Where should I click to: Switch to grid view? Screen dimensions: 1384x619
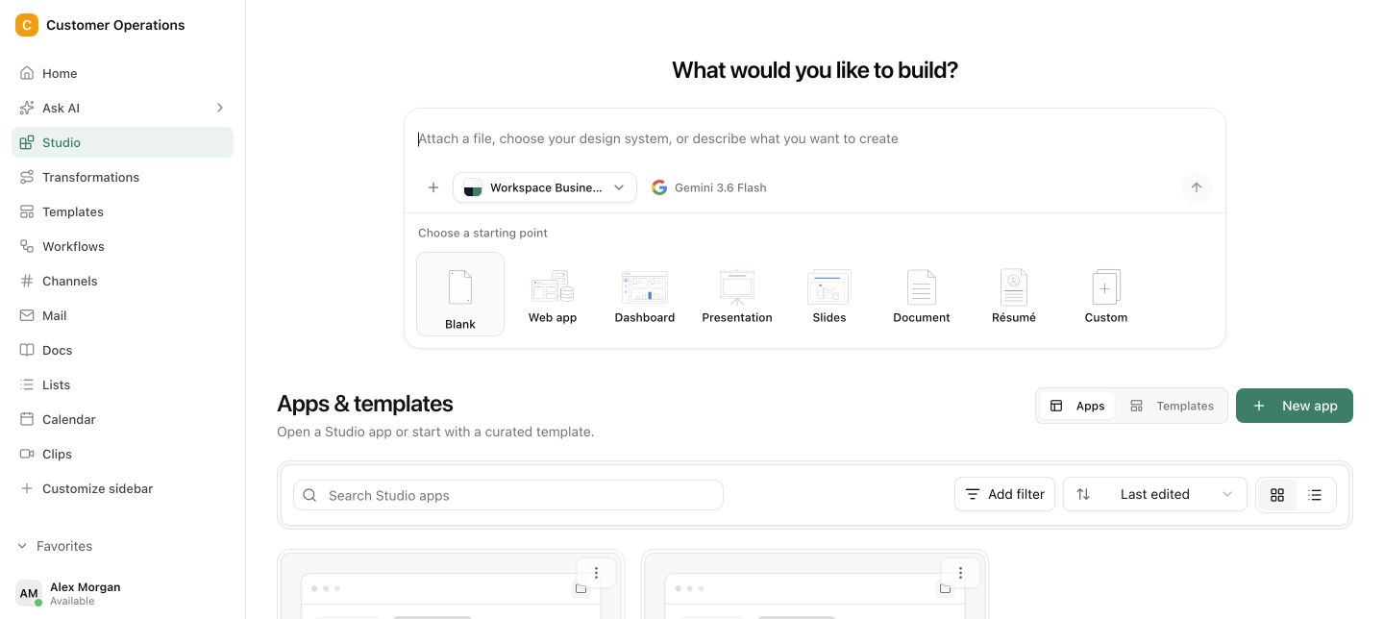click(1277, 495)
